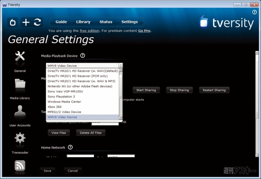Choose DirecTV HR20/1 HD Receiver (w. WAV)(default)
261x179 pixels.
(x=83, y=71)
